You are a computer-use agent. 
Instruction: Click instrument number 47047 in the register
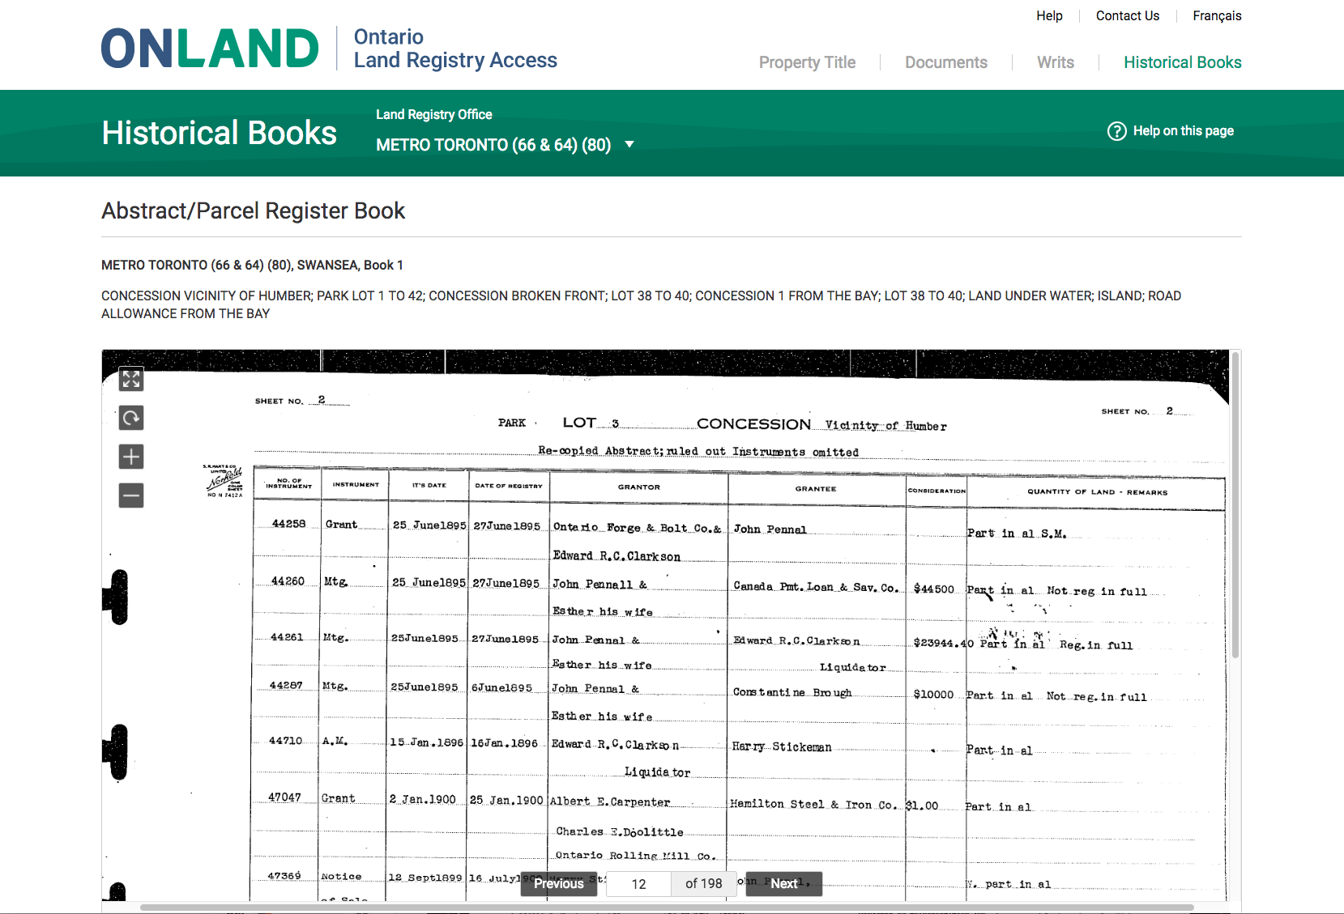(x=285, y=797)
